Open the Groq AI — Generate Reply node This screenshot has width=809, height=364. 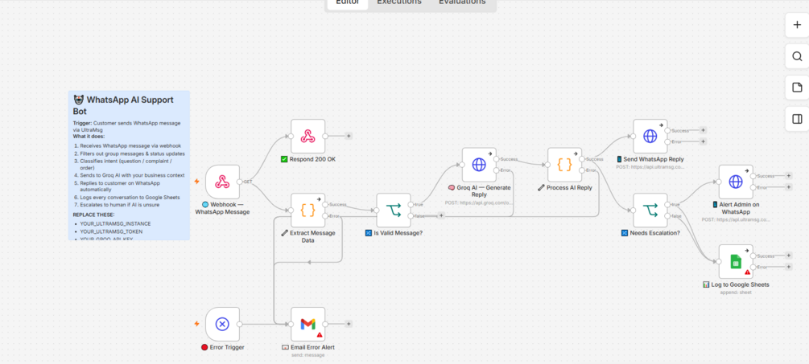click(x=479, y=165)
